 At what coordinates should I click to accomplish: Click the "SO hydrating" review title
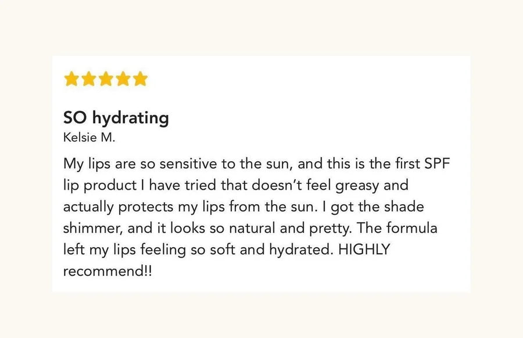(116, 118)
